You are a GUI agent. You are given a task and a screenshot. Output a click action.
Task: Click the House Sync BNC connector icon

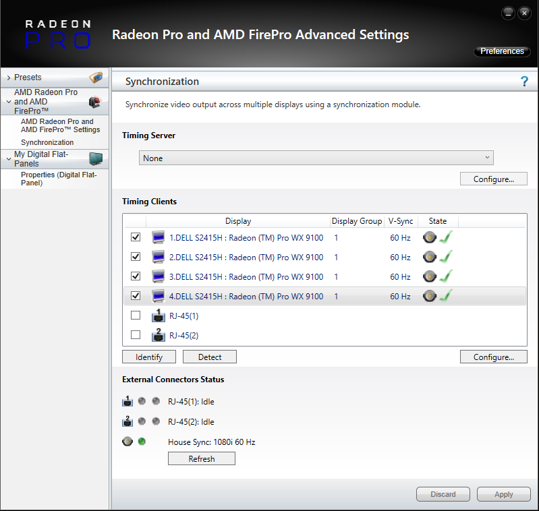127,442
